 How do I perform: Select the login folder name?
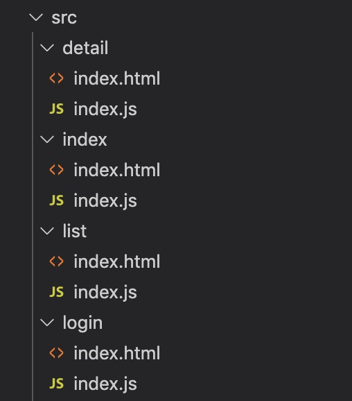[x=82, y=323]
